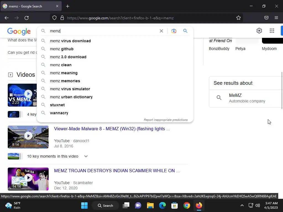Choose suggestion wannacry
Image resolution: width=283 pixels, height=212 pixels.
coord(115,113)
